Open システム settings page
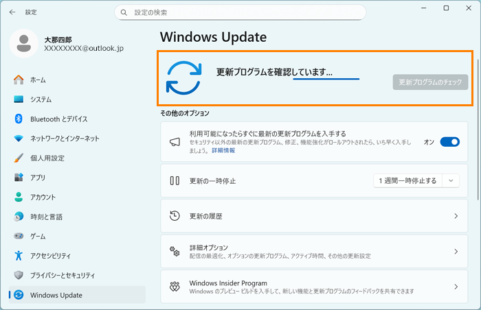 coord(77,99)
